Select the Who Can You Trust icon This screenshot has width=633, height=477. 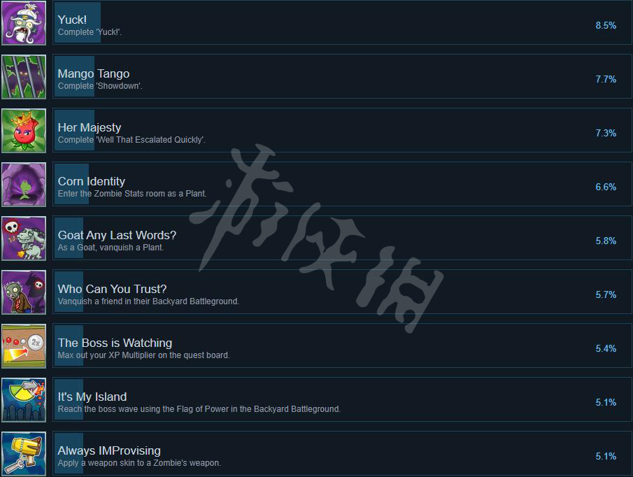pyautogui.click(x=24, y=292)
